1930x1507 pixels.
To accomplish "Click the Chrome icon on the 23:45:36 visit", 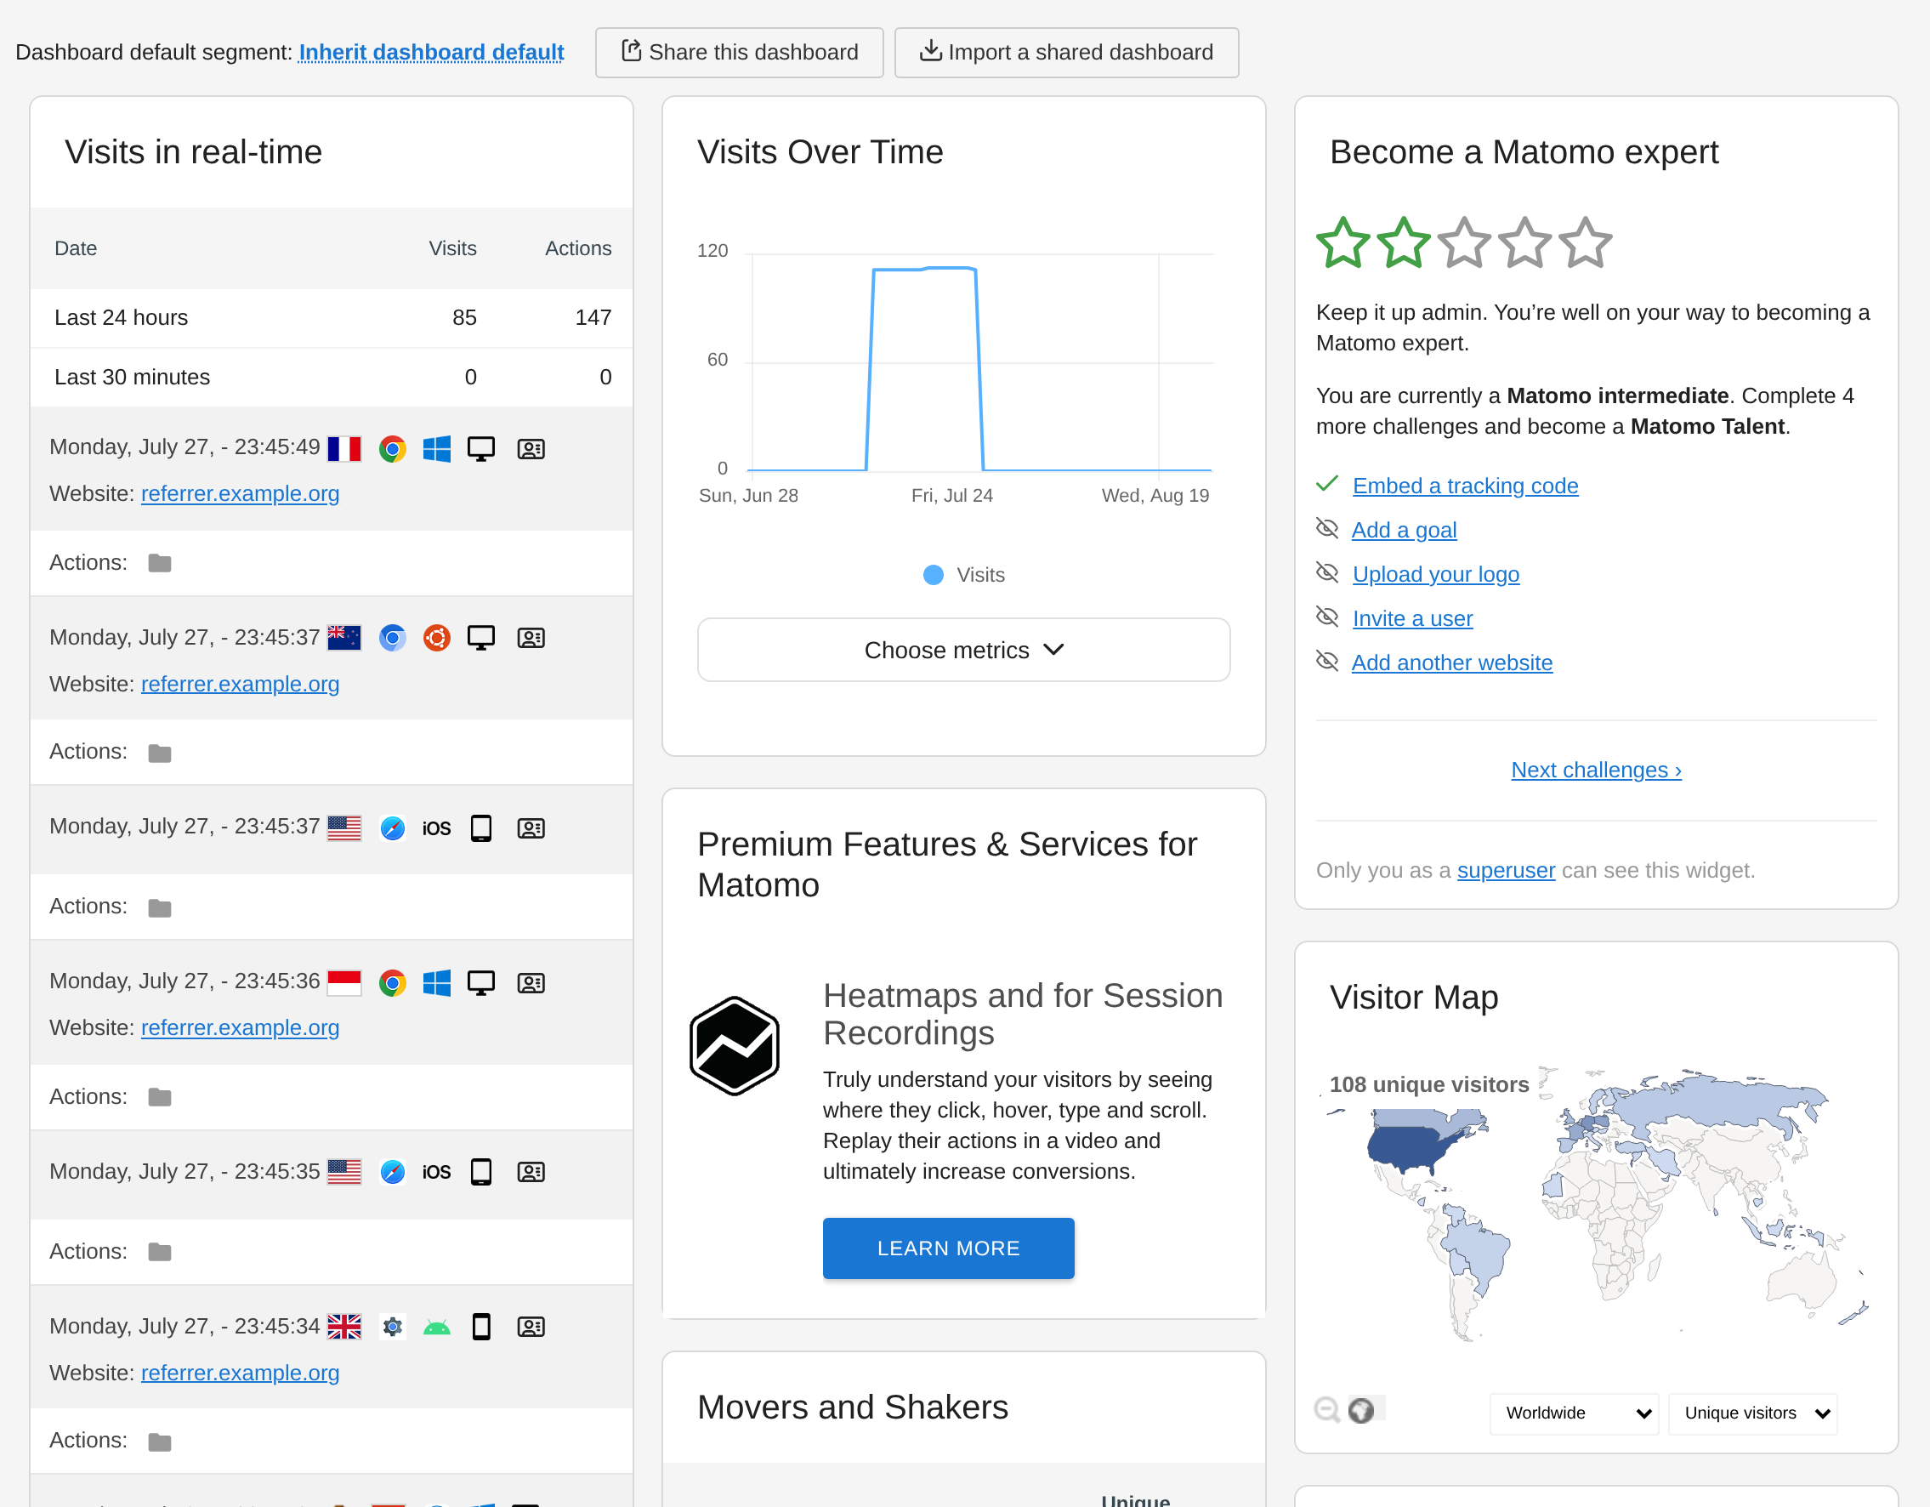I will click(x=392, y=983).
